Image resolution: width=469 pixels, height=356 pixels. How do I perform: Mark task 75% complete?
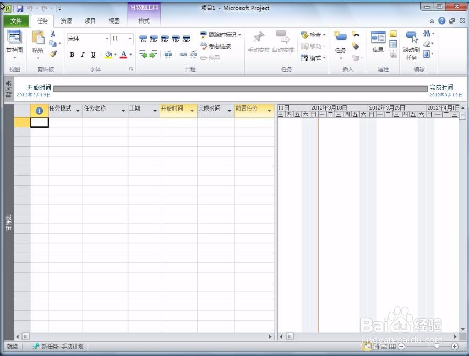tap(176, 39)
